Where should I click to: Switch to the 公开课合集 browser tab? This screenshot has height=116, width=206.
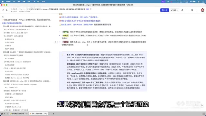[19, 114]
